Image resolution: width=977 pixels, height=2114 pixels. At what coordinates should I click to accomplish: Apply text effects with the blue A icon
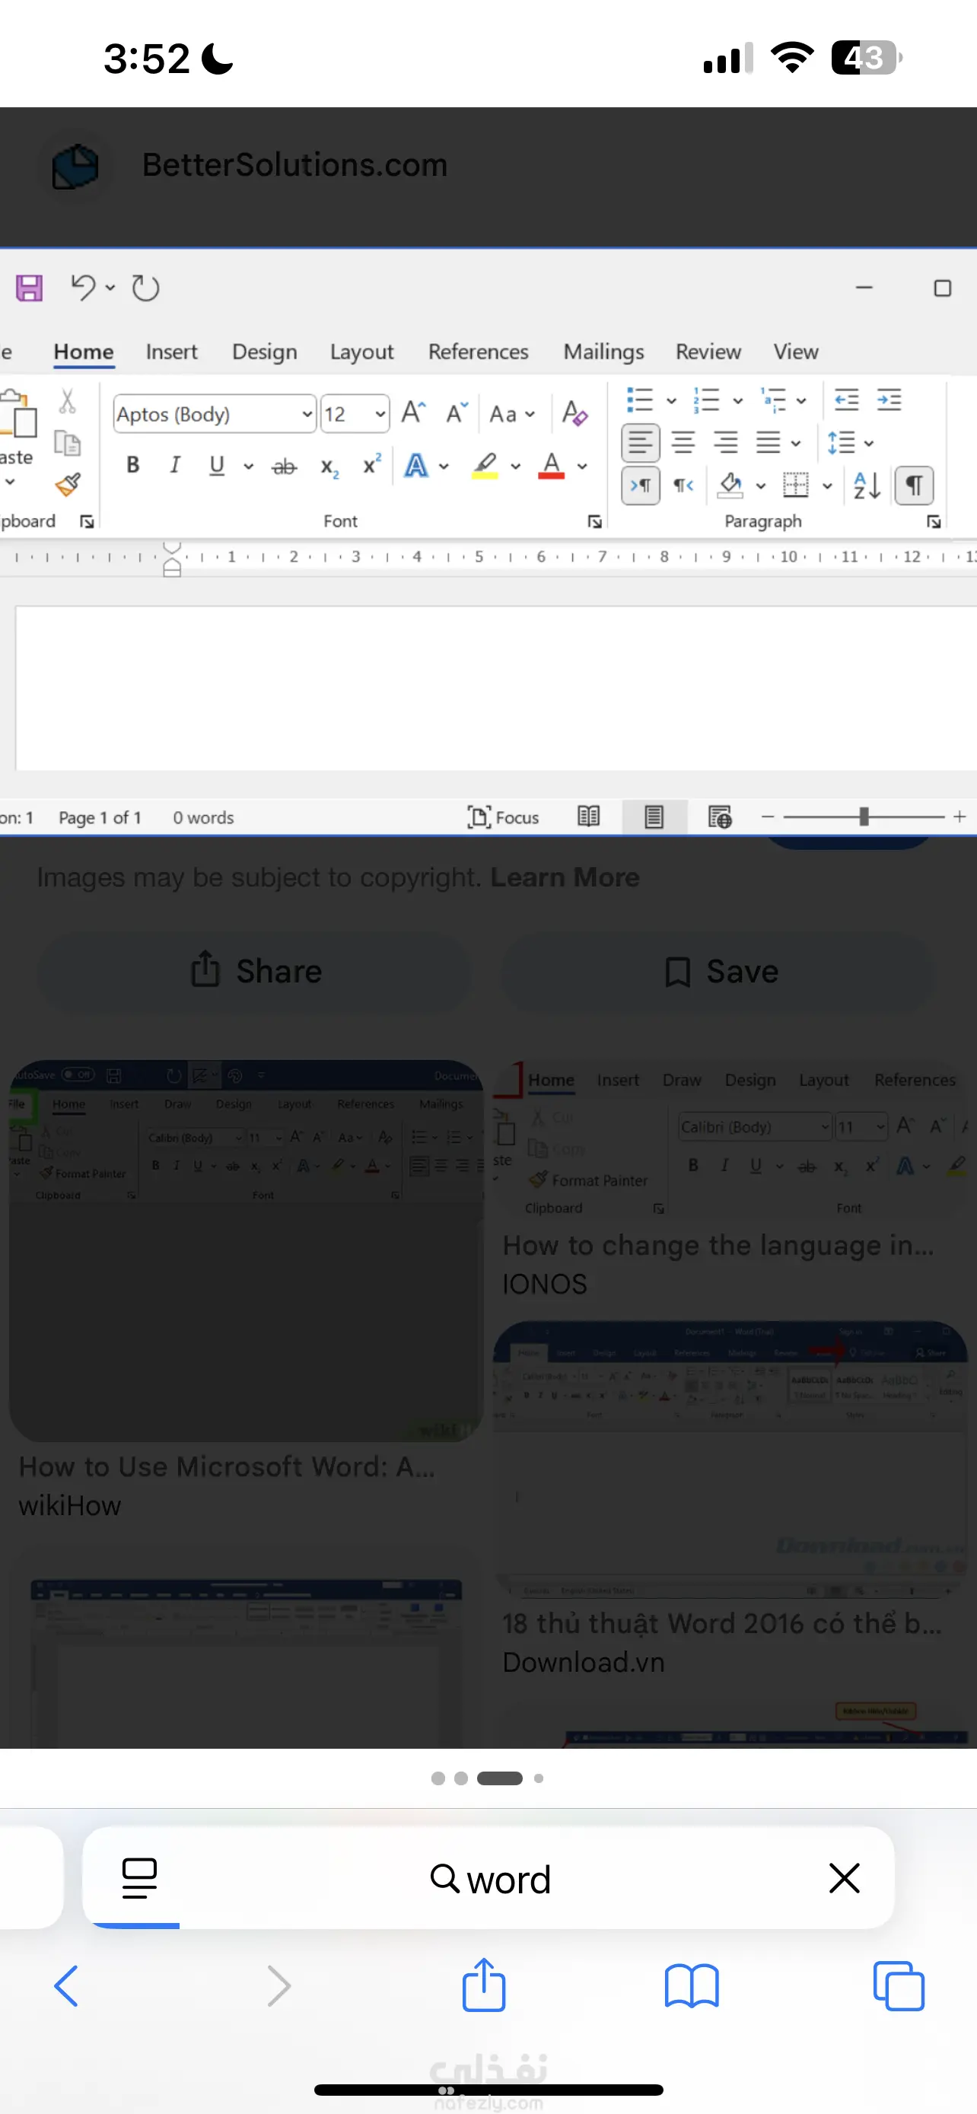click(417, 466)
